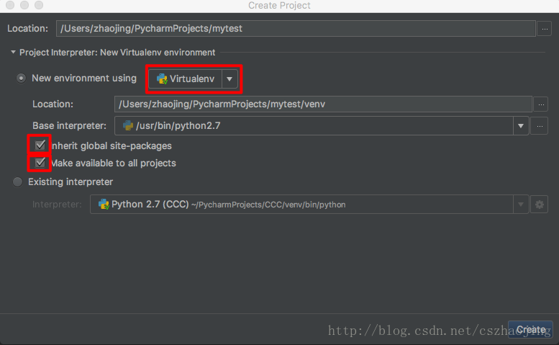Browse for virtualenv location with ellipsis button

pyautogui.click(x=541, y=104)
